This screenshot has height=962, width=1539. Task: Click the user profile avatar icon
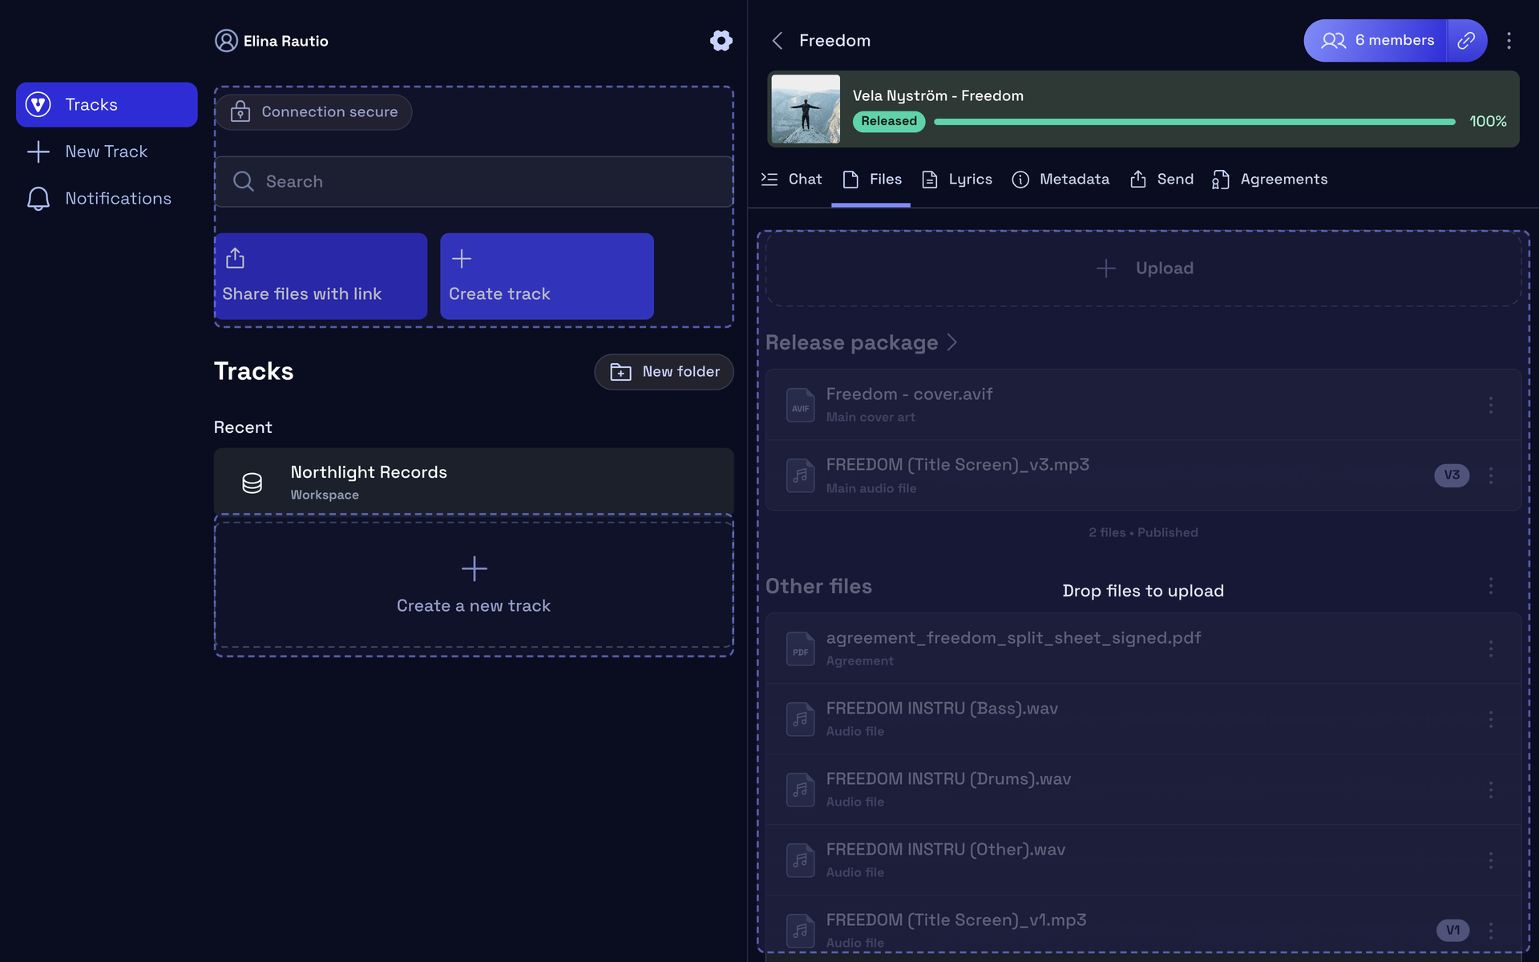(x=226, y=41)
